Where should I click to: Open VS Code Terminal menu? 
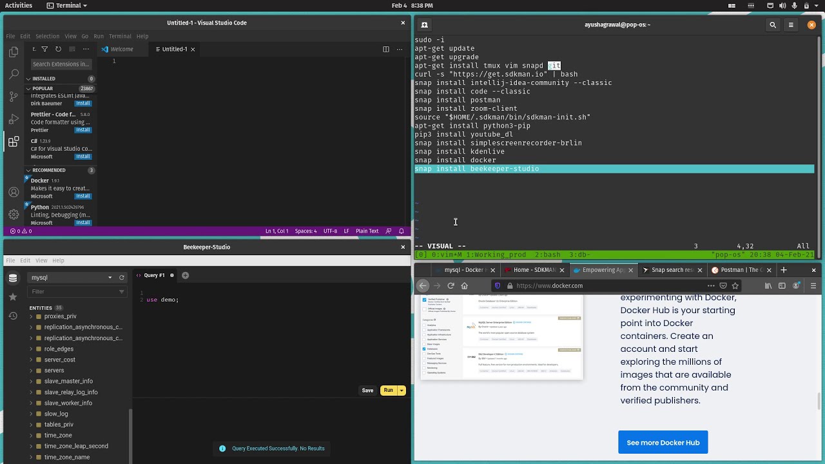[x=120, y=36]
